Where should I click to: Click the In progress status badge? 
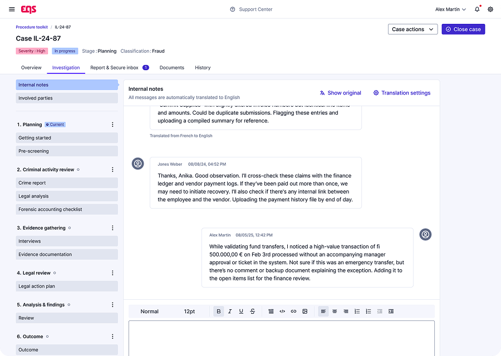[65, 51]
